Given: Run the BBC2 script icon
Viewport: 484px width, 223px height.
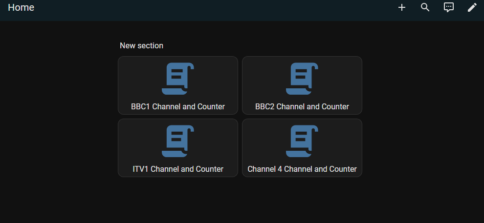Looking at the screenshot, I should point(302,78).
